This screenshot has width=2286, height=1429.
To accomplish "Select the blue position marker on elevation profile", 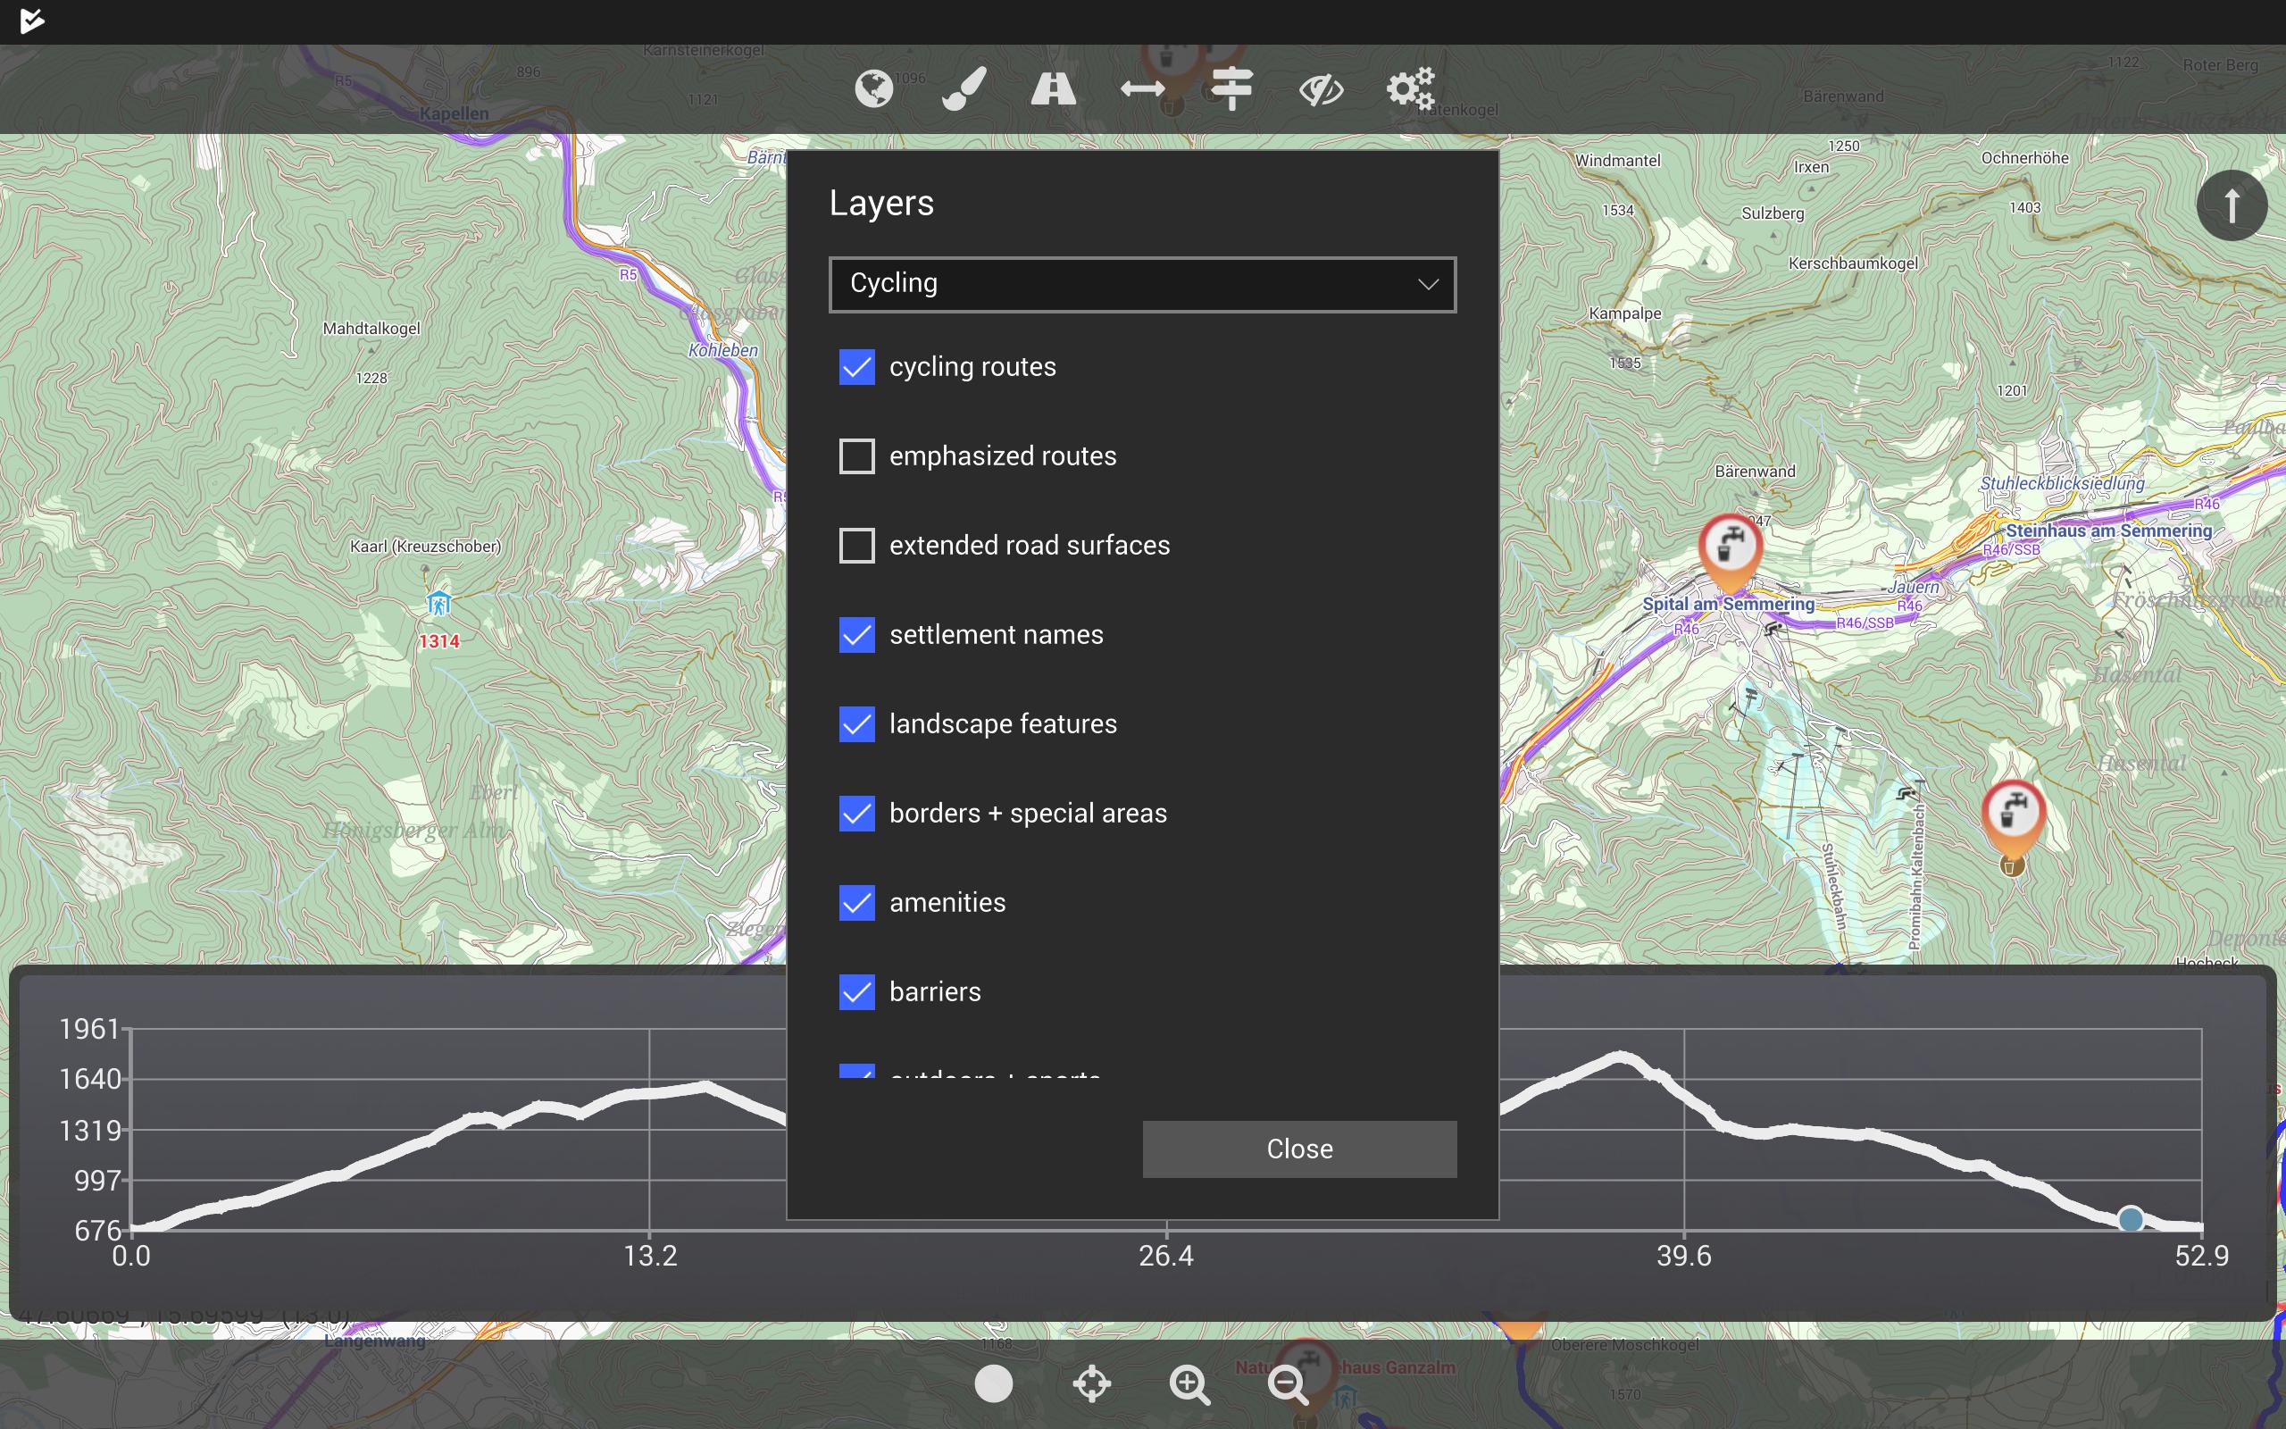I will pyautogui.click(x=2130, y=1219).
